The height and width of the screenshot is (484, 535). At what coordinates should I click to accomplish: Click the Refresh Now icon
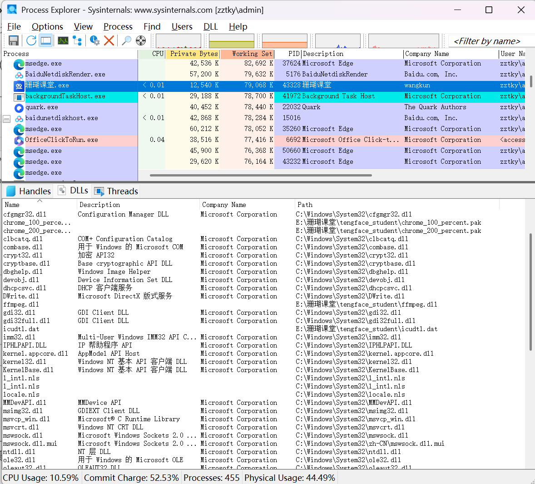point(31,40)
